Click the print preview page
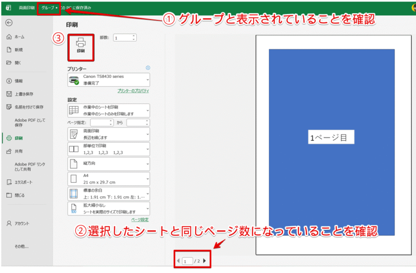 point(334,145)
